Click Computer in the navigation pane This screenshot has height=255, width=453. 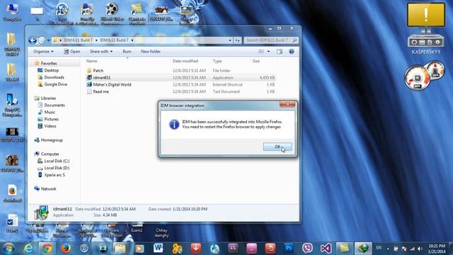point(50,154)
